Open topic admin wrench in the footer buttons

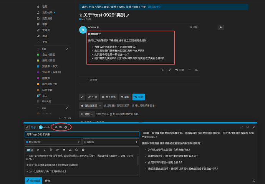pyautogui.click(x=82, y=97)
